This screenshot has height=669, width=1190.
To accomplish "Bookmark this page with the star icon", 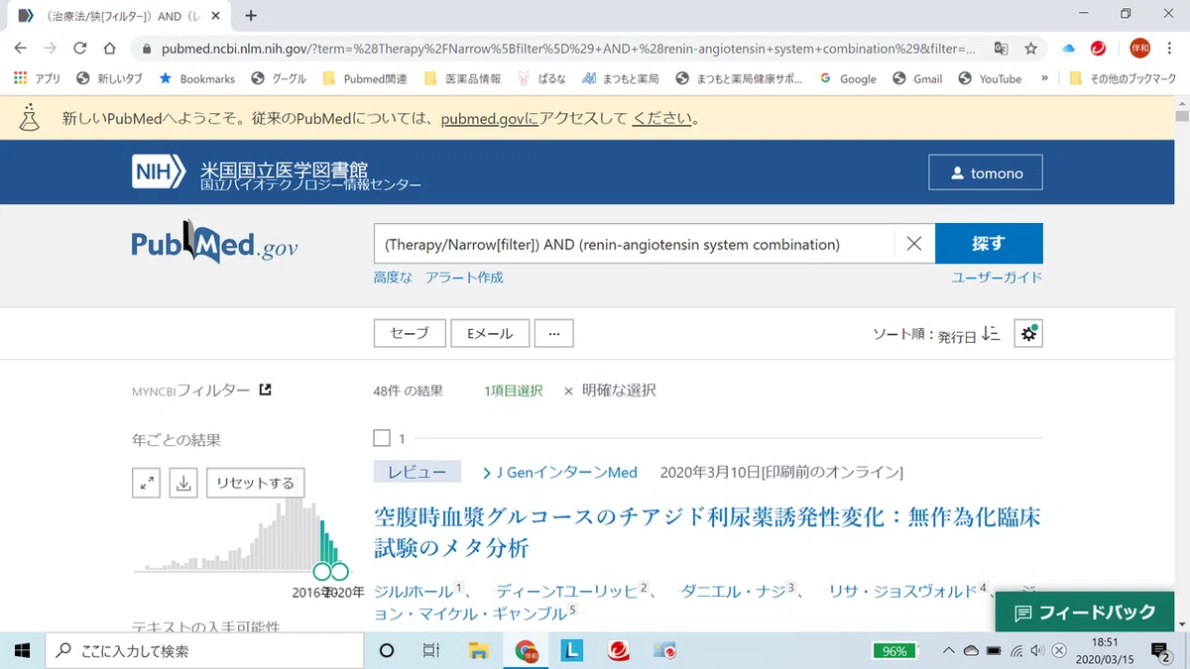I will point(1031,48).
